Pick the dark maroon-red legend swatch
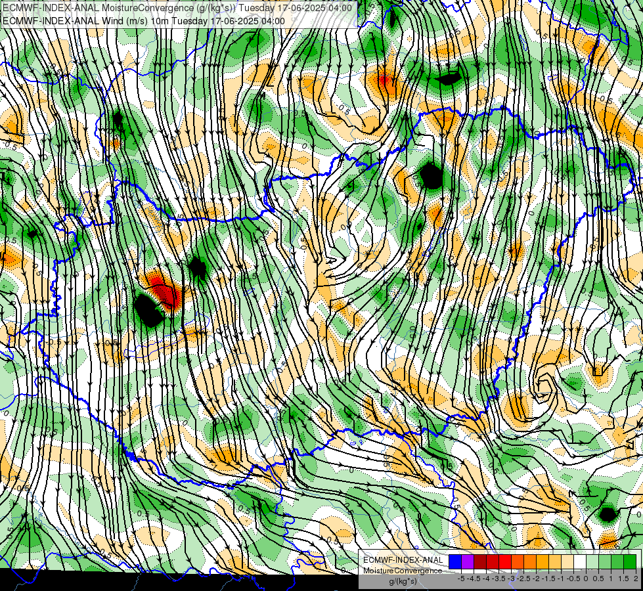 click(480, 561)
